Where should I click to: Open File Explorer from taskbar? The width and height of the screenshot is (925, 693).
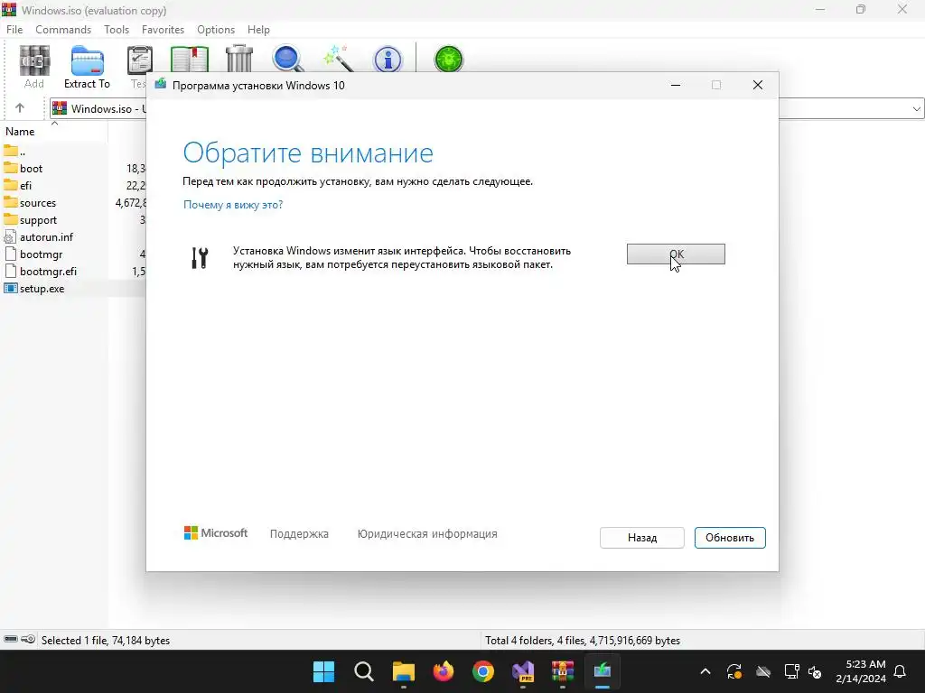click(x=404, y=671)
